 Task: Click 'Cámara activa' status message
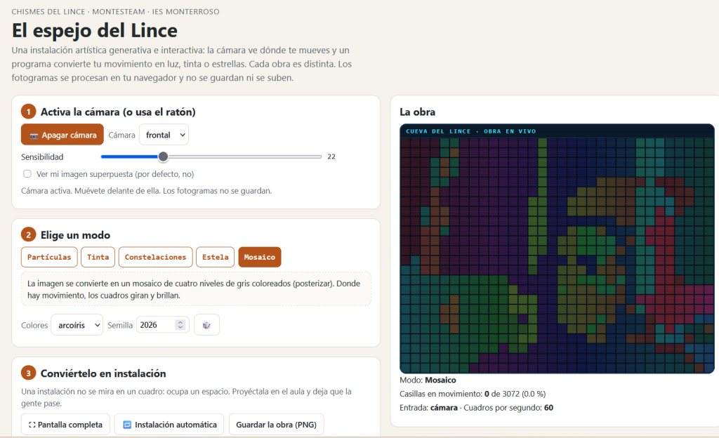(x=146, y=191)
